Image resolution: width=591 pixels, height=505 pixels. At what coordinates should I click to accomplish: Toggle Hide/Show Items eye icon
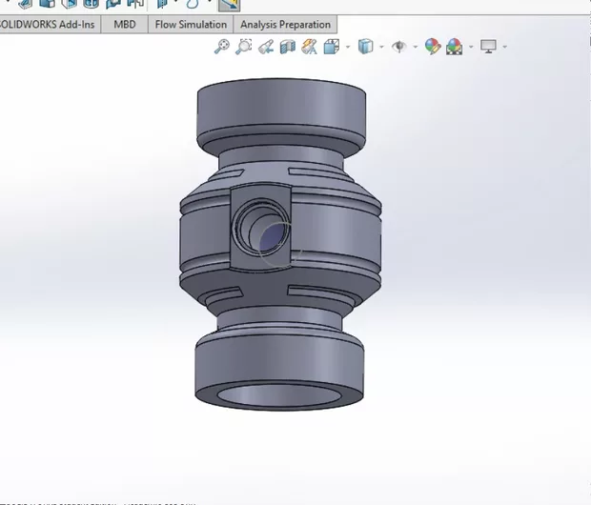398,46
